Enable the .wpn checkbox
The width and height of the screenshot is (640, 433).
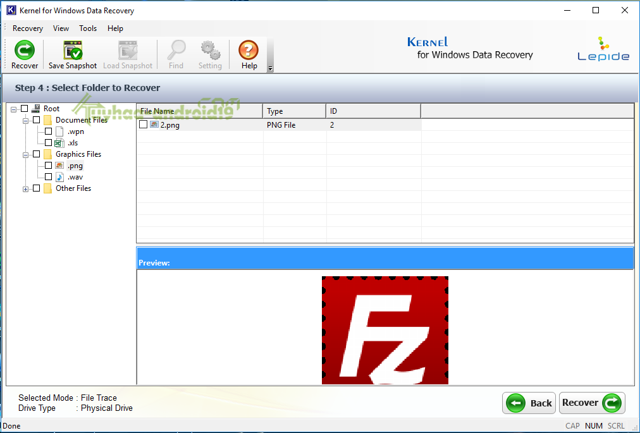coord(48,131)
